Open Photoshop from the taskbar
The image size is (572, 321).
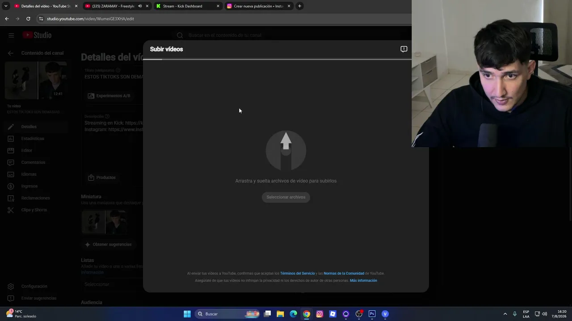coord(372,314)
